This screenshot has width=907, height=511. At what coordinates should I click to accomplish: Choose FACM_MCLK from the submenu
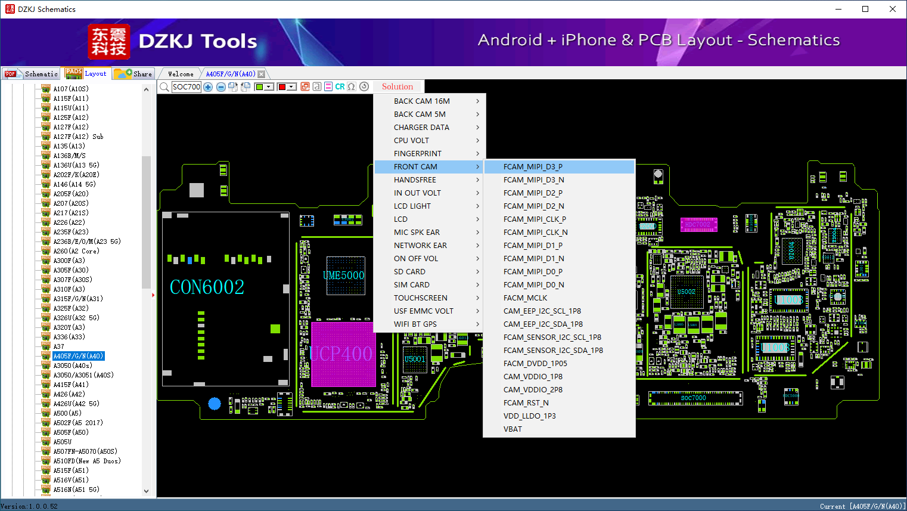click(559, 298)
